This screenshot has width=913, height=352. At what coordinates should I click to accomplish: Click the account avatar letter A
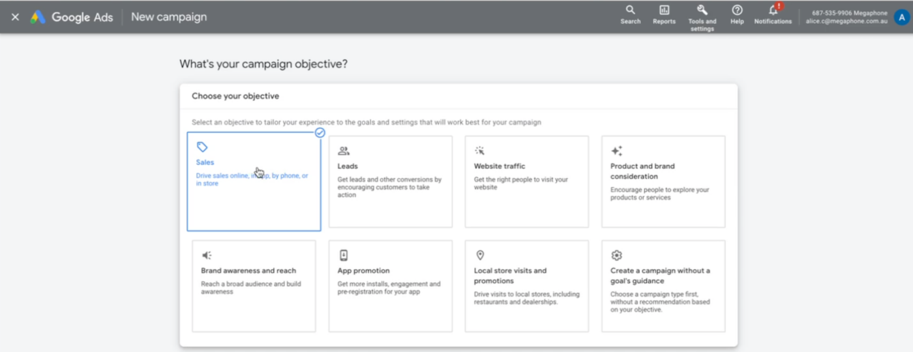(902, 17)
